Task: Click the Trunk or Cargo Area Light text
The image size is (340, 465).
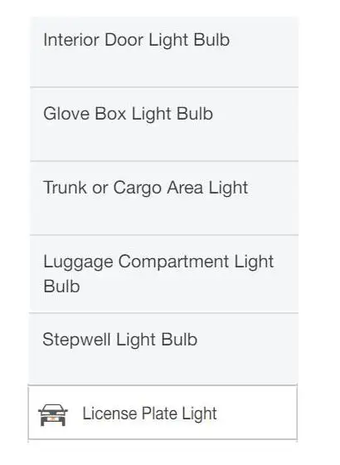Action: pyautogui.click(x=145, y=188)
